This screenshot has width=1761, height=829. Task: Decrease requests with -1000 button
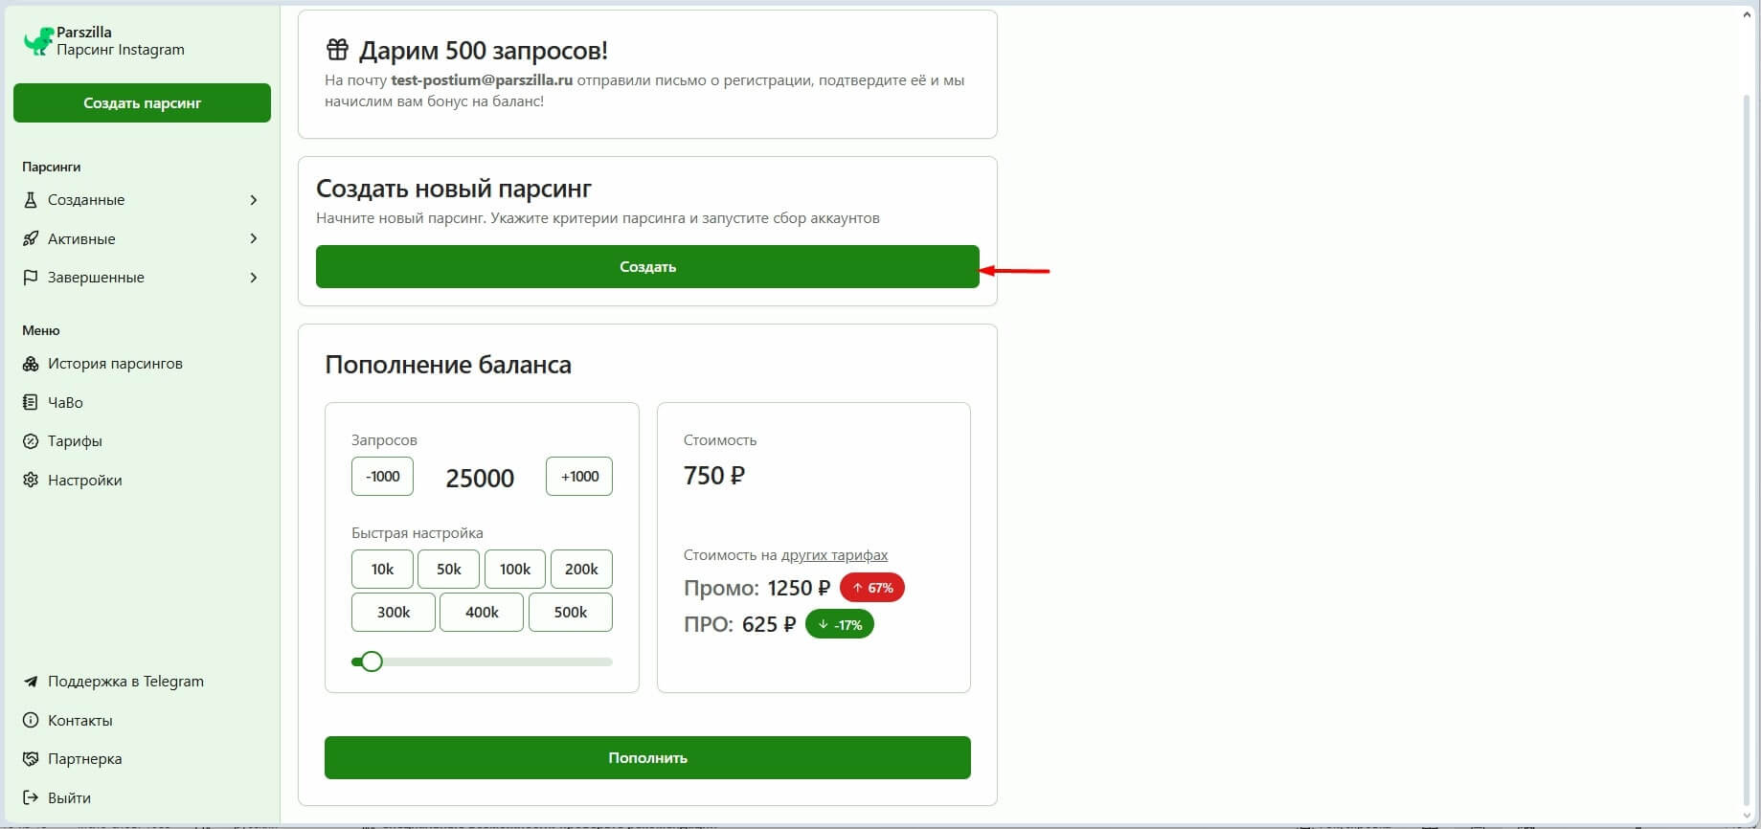(x=382, y=476)
